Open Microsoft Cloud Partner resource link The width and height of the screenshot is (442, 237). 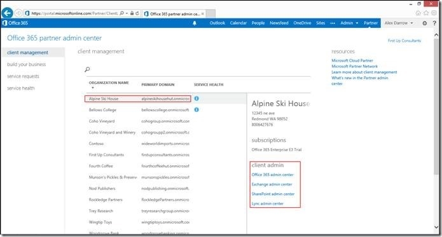click(x=352, y=60)
